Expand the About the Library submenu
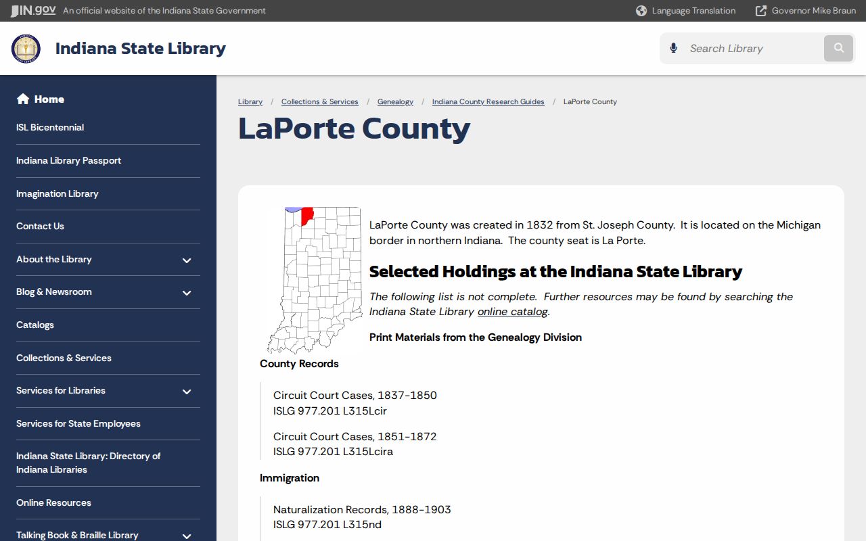The width and height of the screenshot is (866, 541). (187, 260)
